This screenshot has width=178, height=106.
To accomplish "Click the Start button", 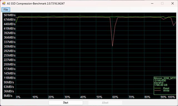I will pos(66,103).
